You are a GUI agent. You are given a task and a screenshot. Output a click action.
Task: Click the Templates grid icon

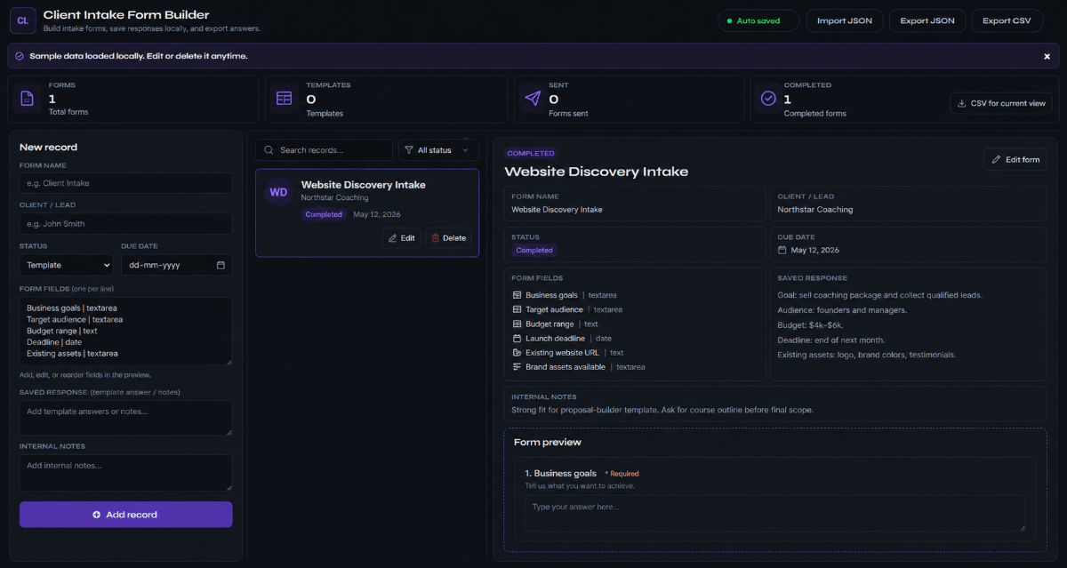(285, 99)
